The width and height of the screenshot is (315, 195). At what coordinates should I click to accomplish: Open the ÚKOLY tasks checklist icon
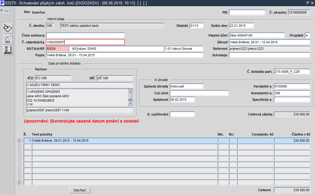pos(8,50)
